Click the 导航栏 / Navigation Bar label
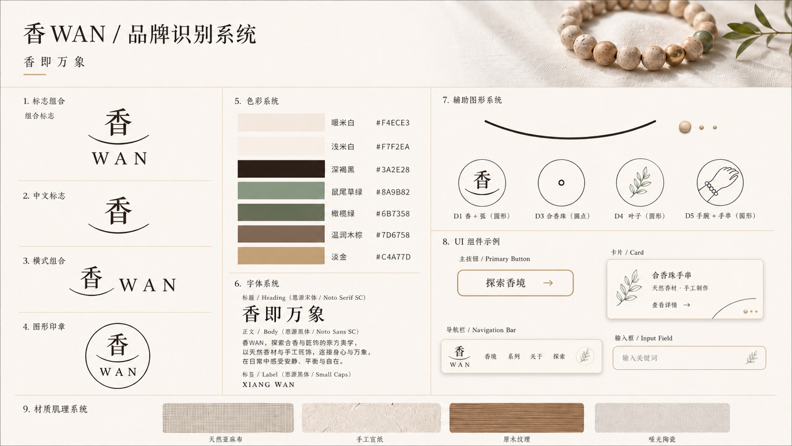 click(x=481, y=330)
